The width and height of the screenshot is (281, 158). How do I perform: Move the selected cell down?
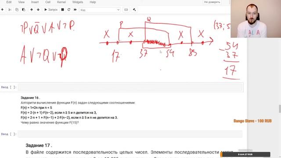(x=38, y=10)
